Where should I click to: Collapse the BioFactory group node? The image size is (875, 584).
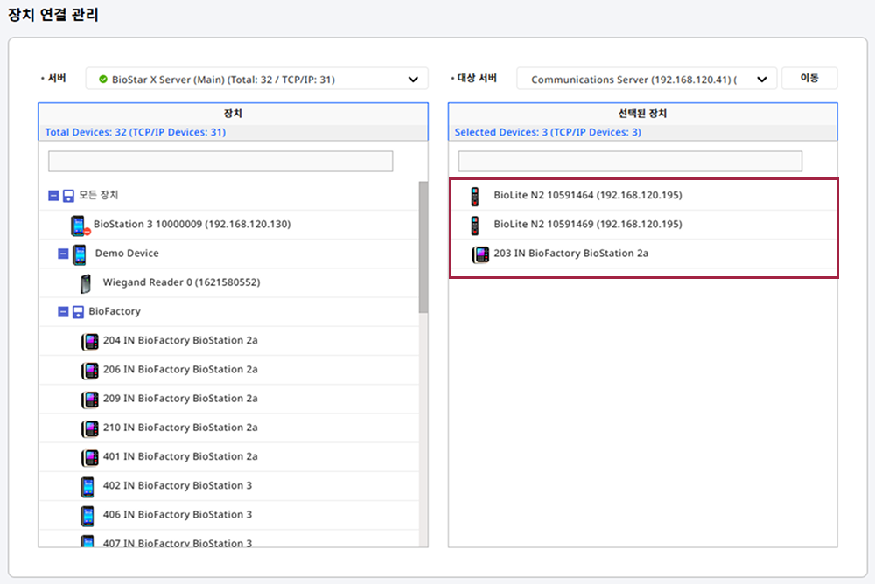63,312
